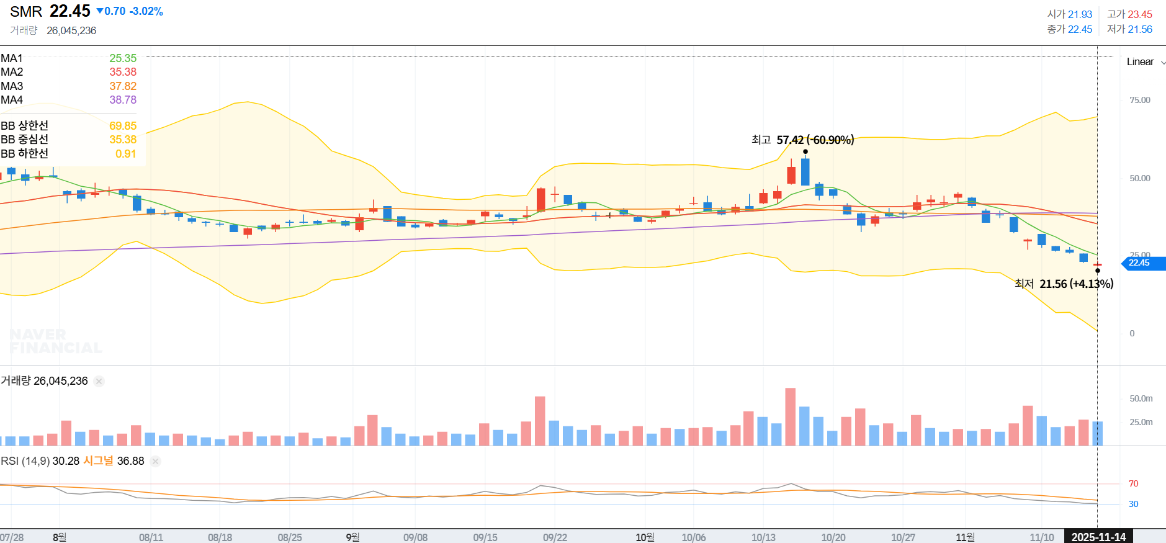Click the RSI 70 level label

coord(1133,483)
